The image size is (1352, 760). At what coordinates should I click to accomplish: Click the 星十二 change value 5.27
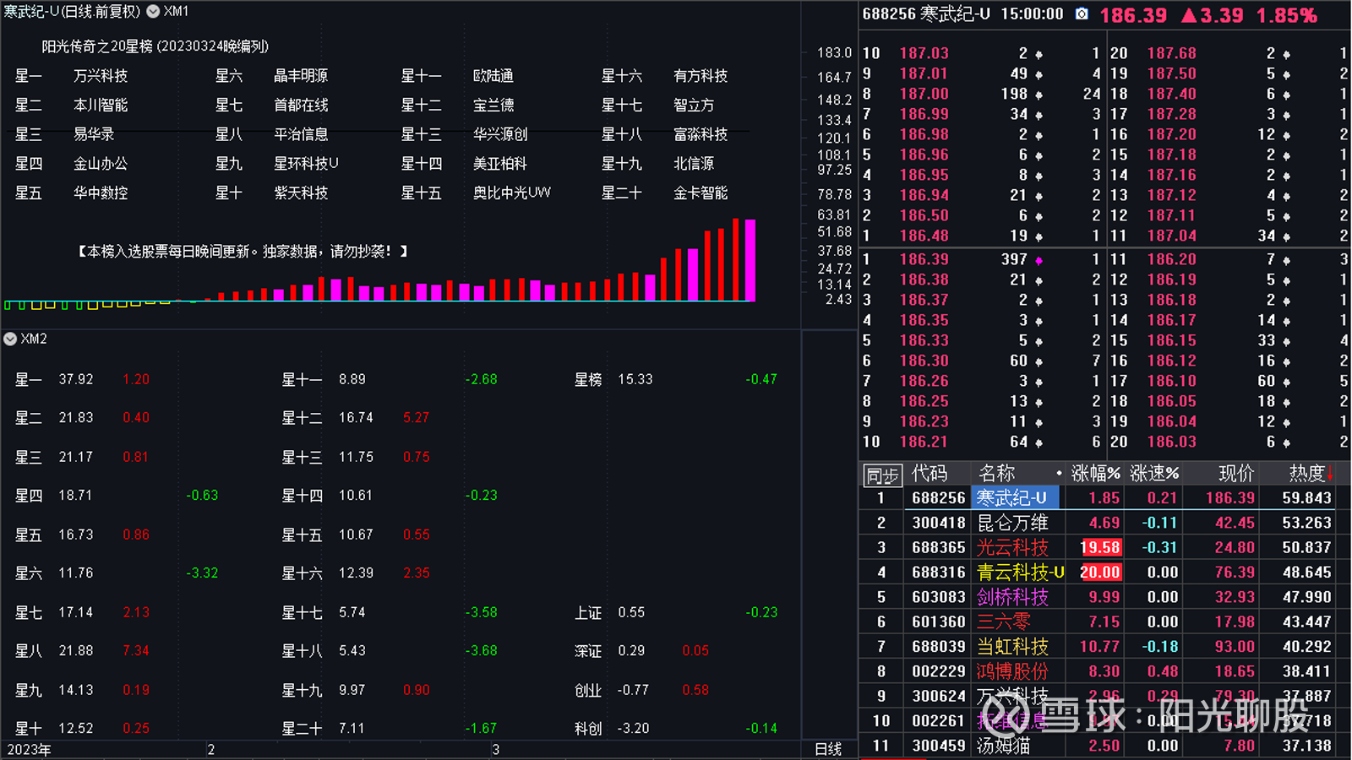tap(417, 418)
